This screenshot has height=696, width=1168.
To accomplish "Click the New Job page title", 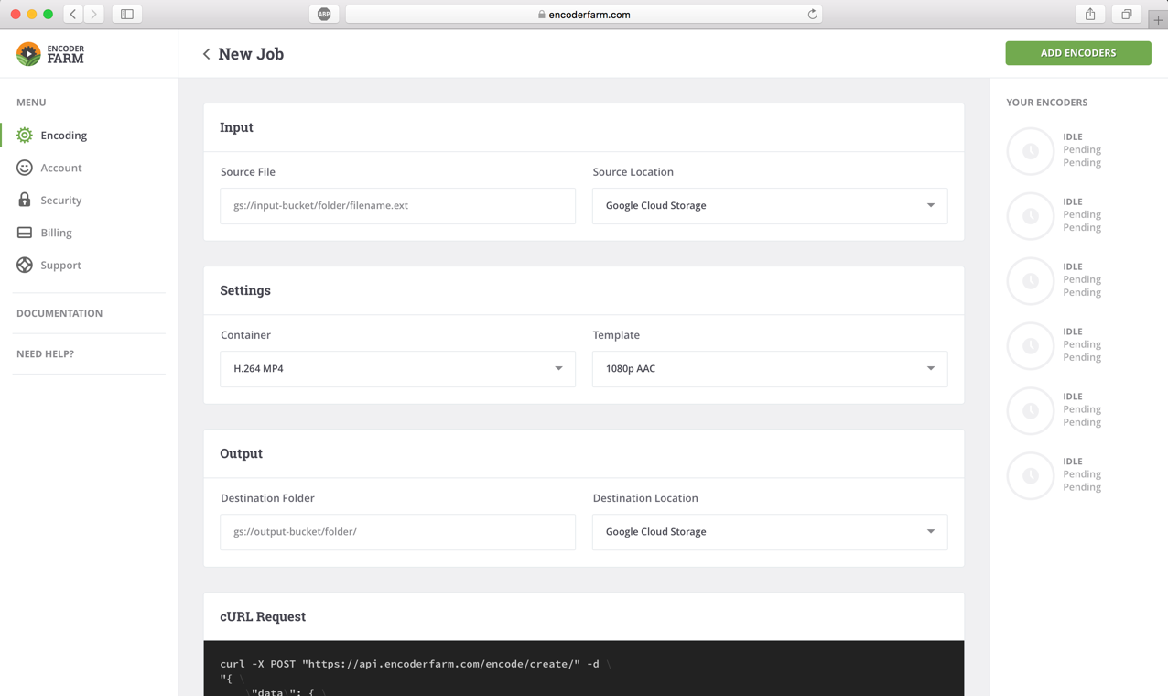I will tap(251, 54).
